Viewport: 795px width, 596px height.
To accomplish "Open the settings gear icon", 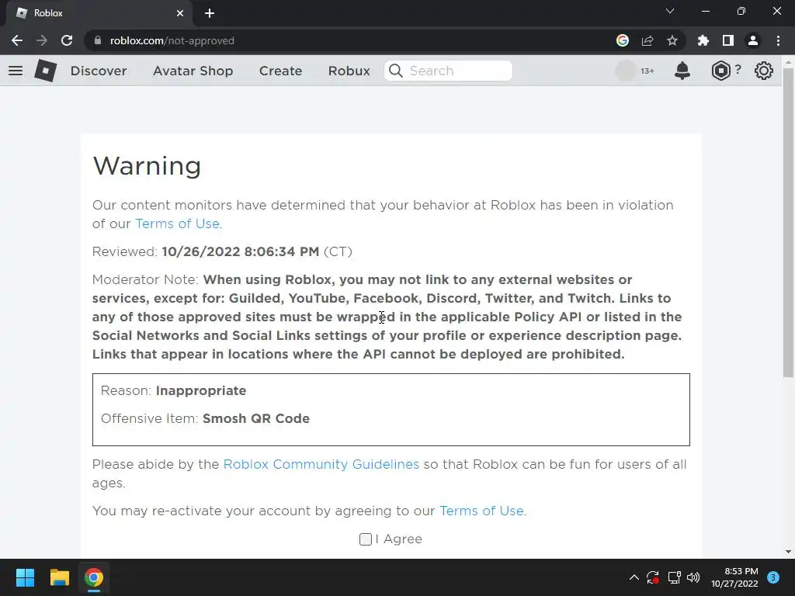I will pyautogui.click(x=764, y=71).
